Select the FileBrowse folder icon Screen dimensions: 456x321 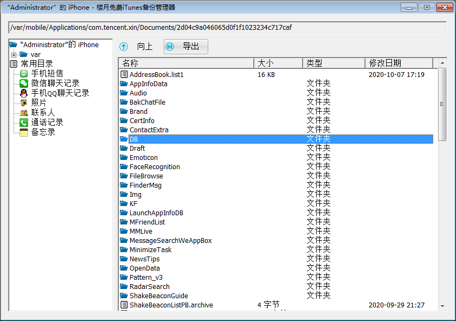(x=124, y=176)
